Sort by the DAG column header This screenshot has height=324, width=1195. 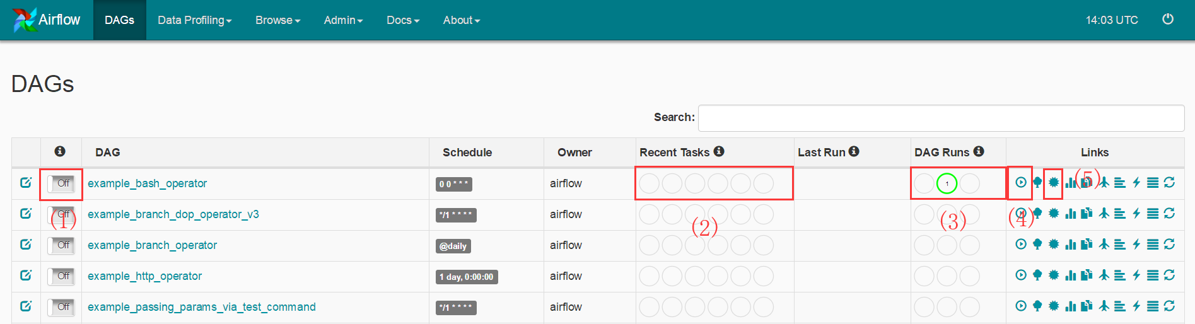(108, 153)
